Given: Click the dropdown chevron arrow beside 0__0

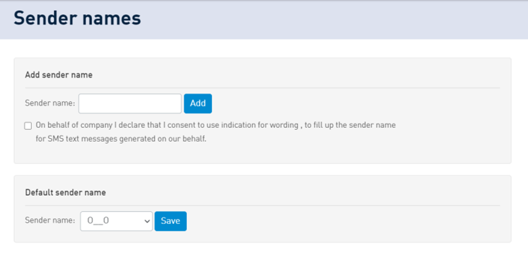Looking at the screenshot, I should click(147, 221).
